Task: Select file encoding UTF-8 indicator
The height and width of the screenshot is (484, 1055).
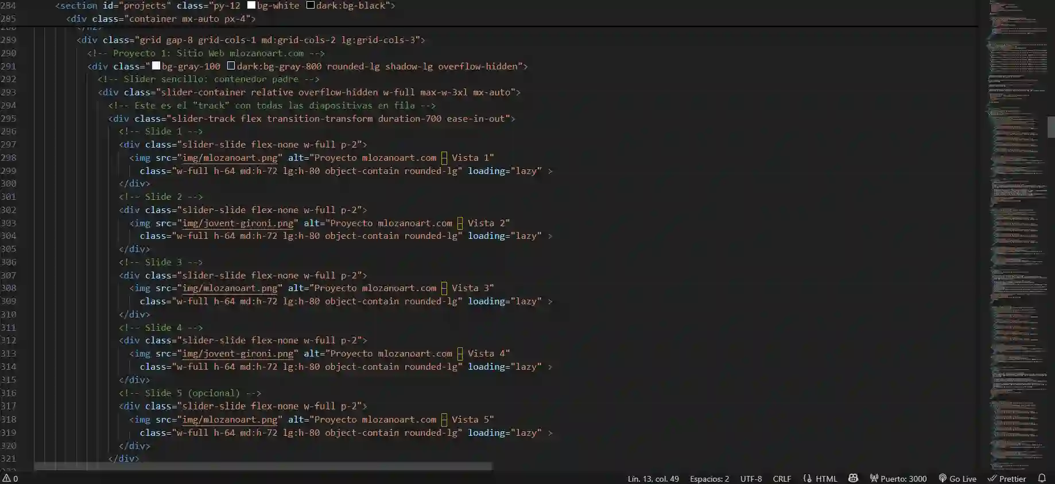Action: [x=751, y=478]
